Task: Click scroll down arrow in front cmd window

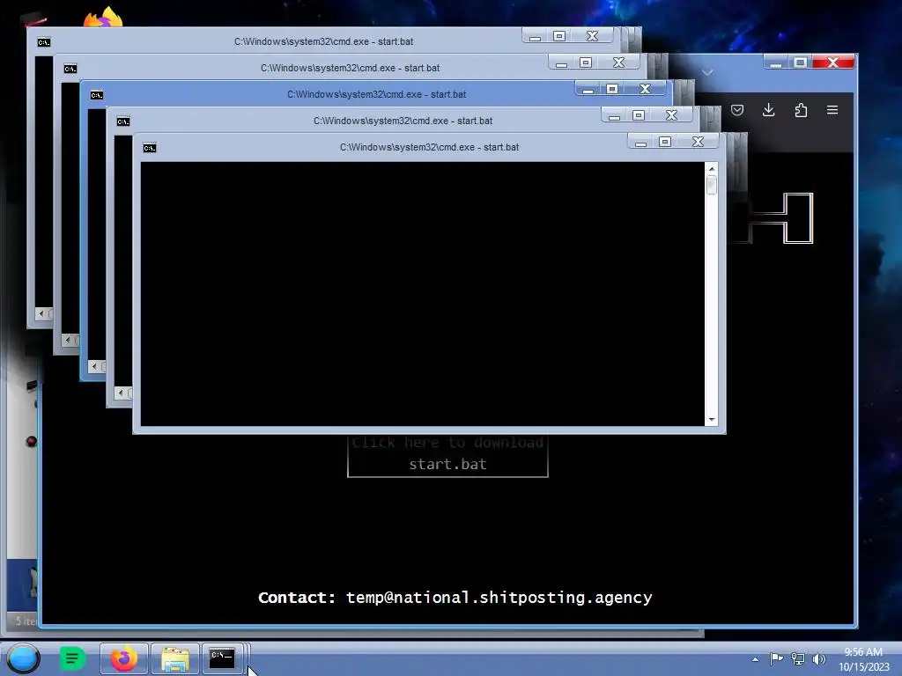Action: 712,420
